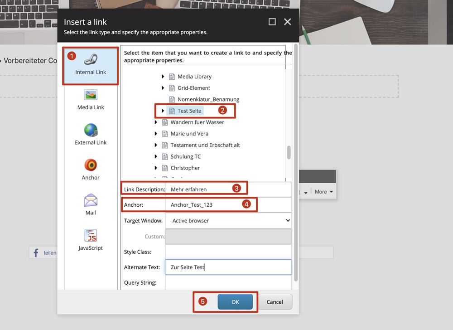The width and height of the screenshot is (453, 330).
Task: Focus the Anchor text field
Action: tap(228, 205)
